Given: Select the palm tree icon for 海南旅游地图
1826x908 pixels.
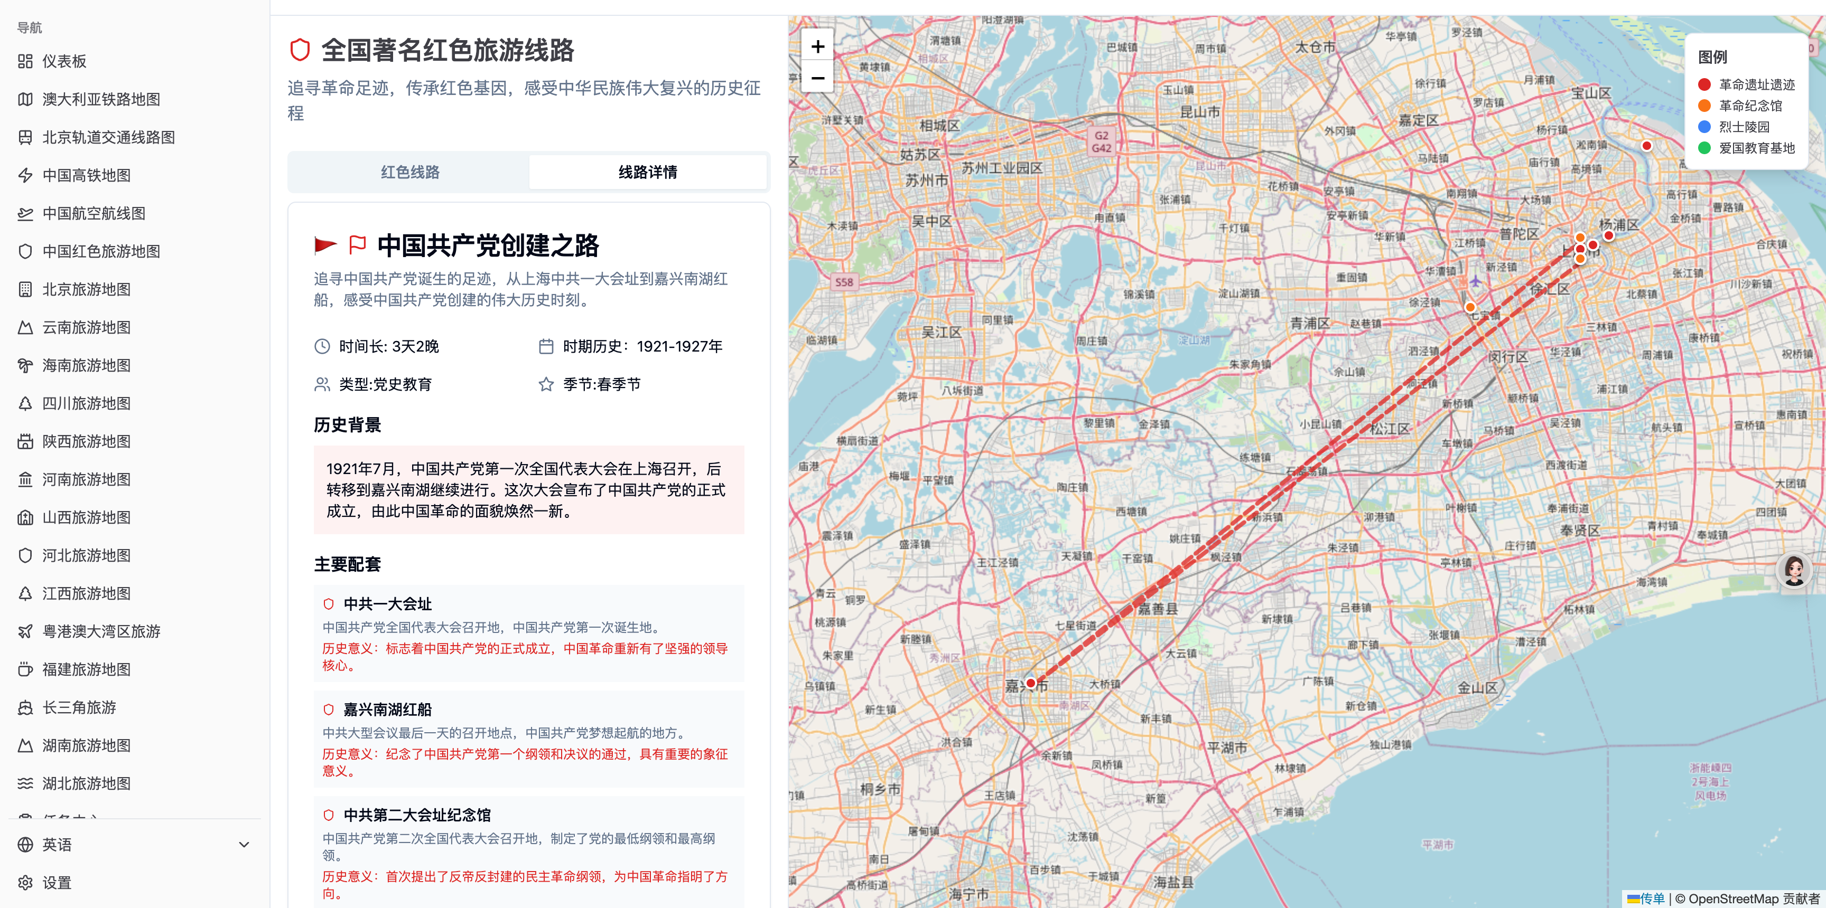Looking at the screenshot, I should pos(25,365).
